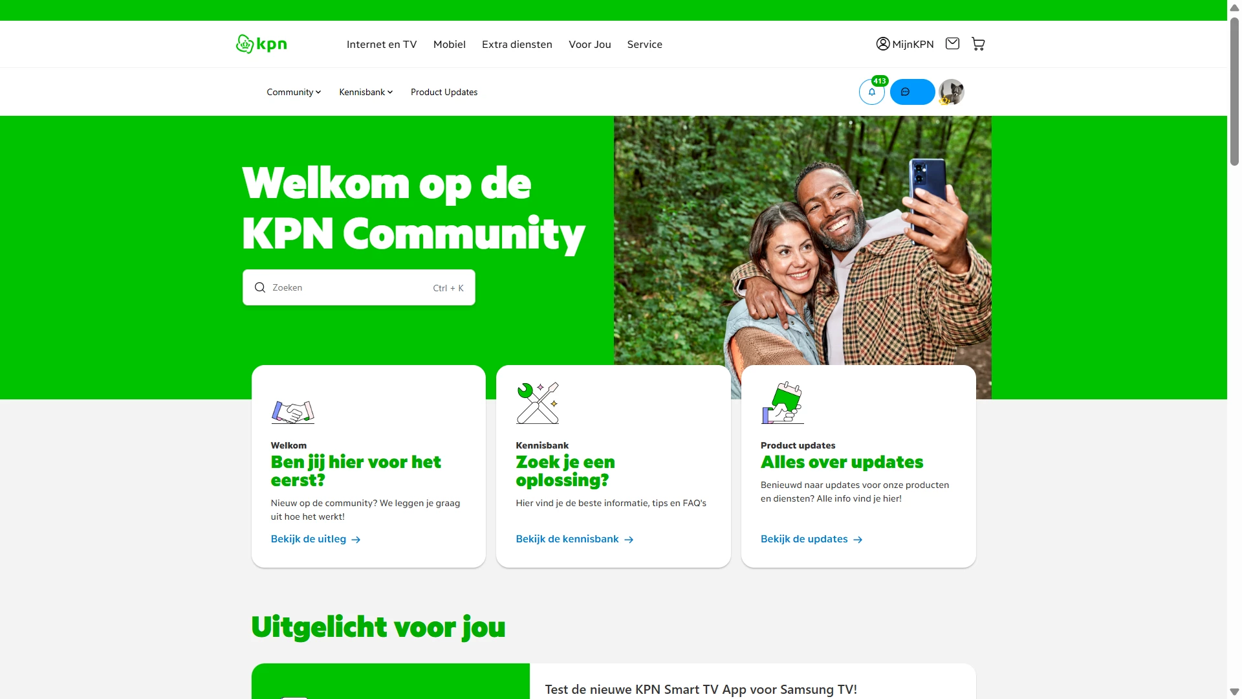Click the handshake Welkom card icon
1242x699 pixels.
(x=293, y=412)
